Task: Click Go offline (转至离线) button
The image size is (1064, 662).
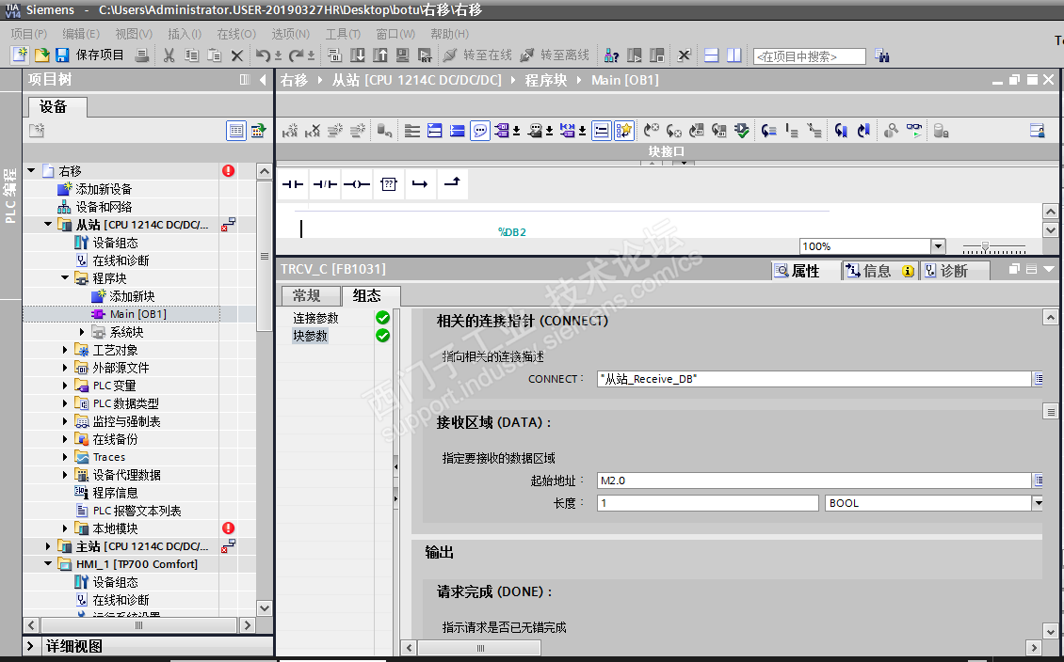Action: pyautogui.click(x=556, y=55)
